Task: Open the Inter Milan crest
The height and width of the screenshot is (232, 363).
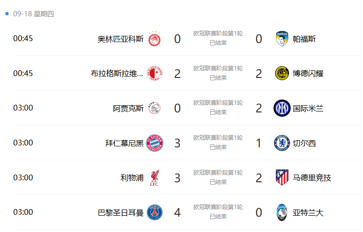Action: coord(282,108)
